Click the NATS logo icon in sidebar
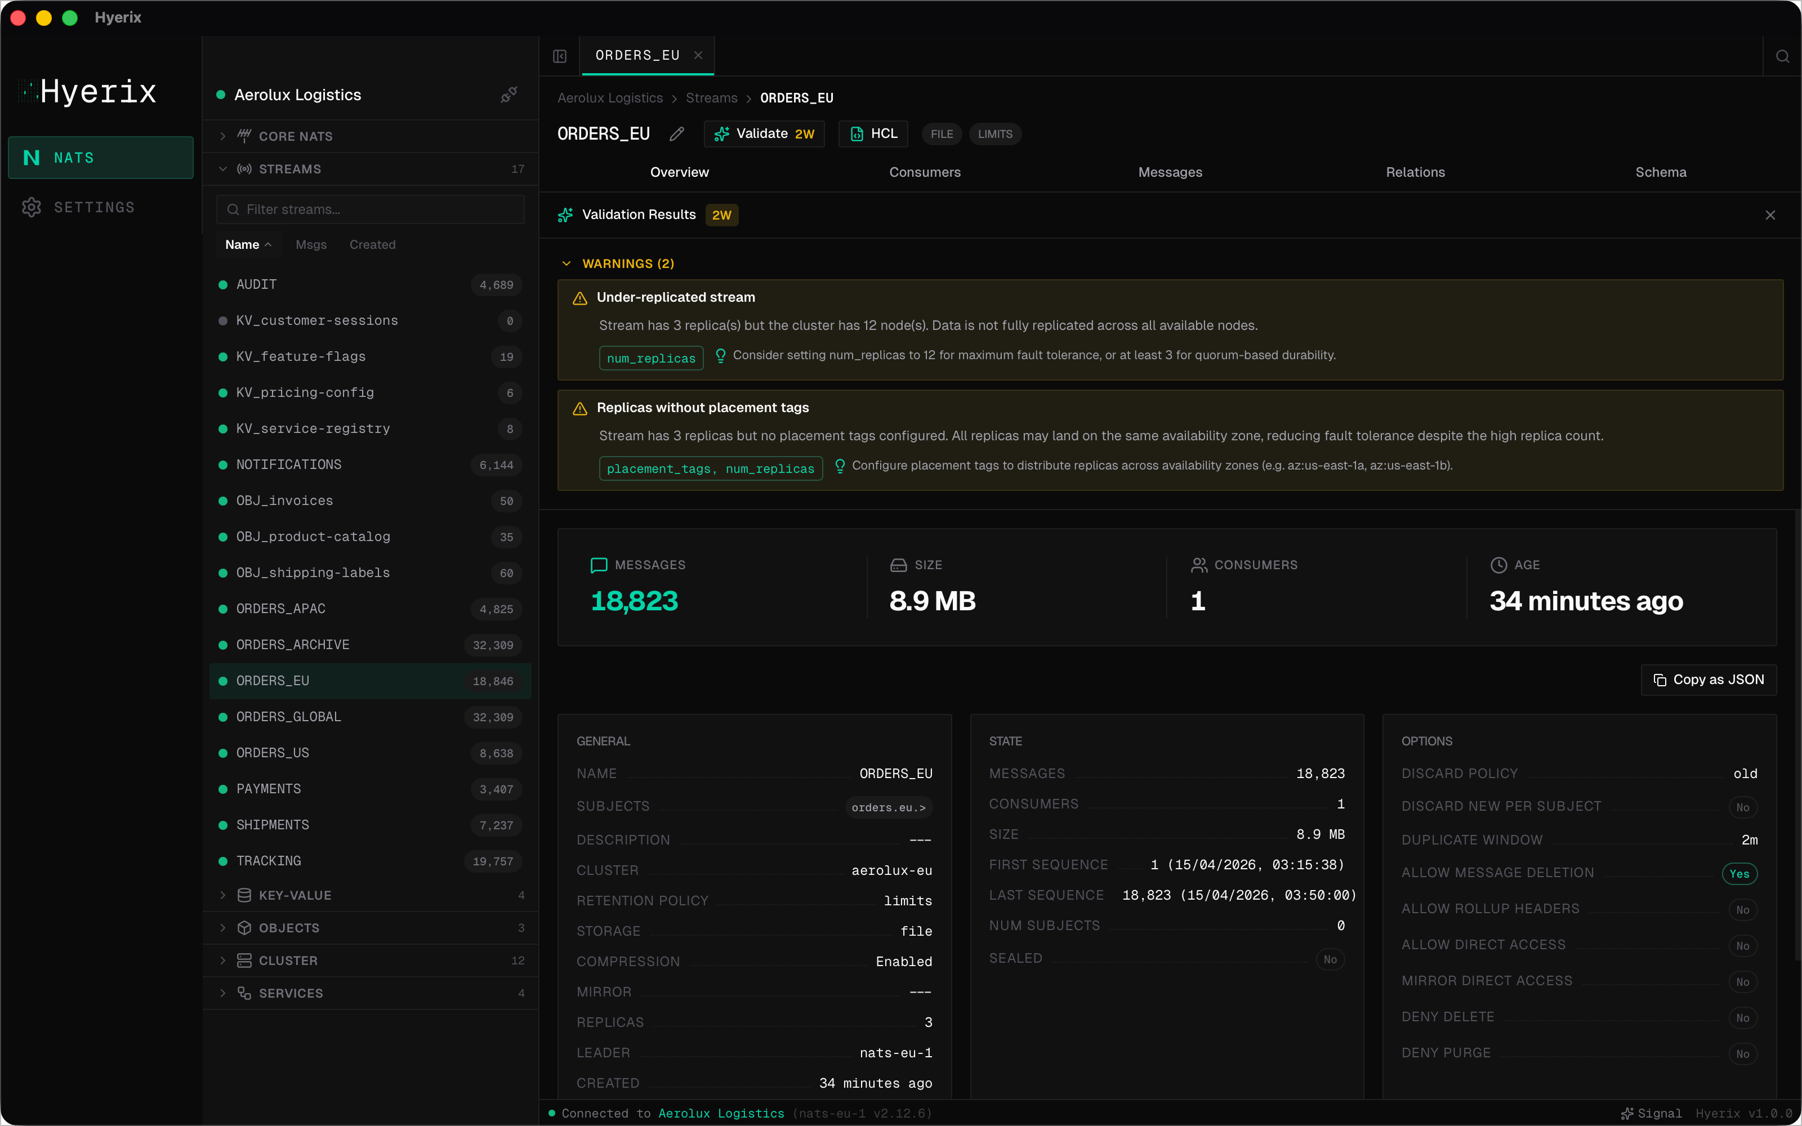 (x=32, y=157)
